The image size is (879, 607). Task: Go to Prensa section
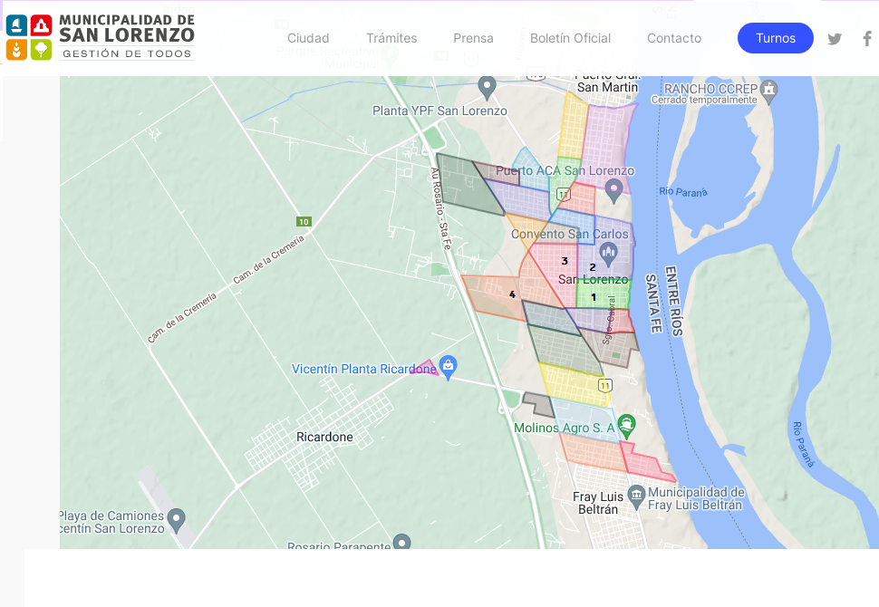click(x=473, y=38)
